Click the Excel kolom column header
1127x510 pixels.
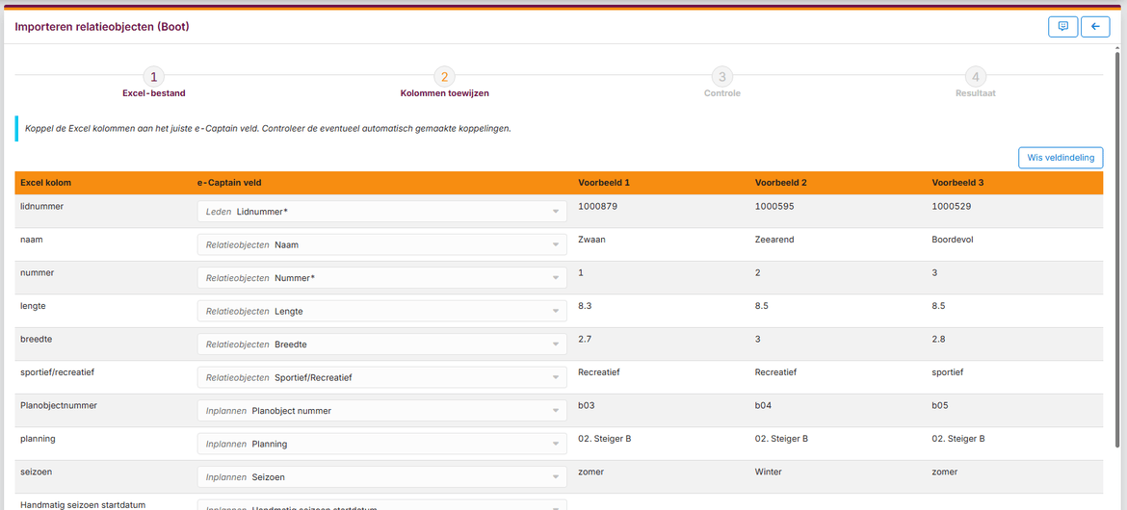45,183
